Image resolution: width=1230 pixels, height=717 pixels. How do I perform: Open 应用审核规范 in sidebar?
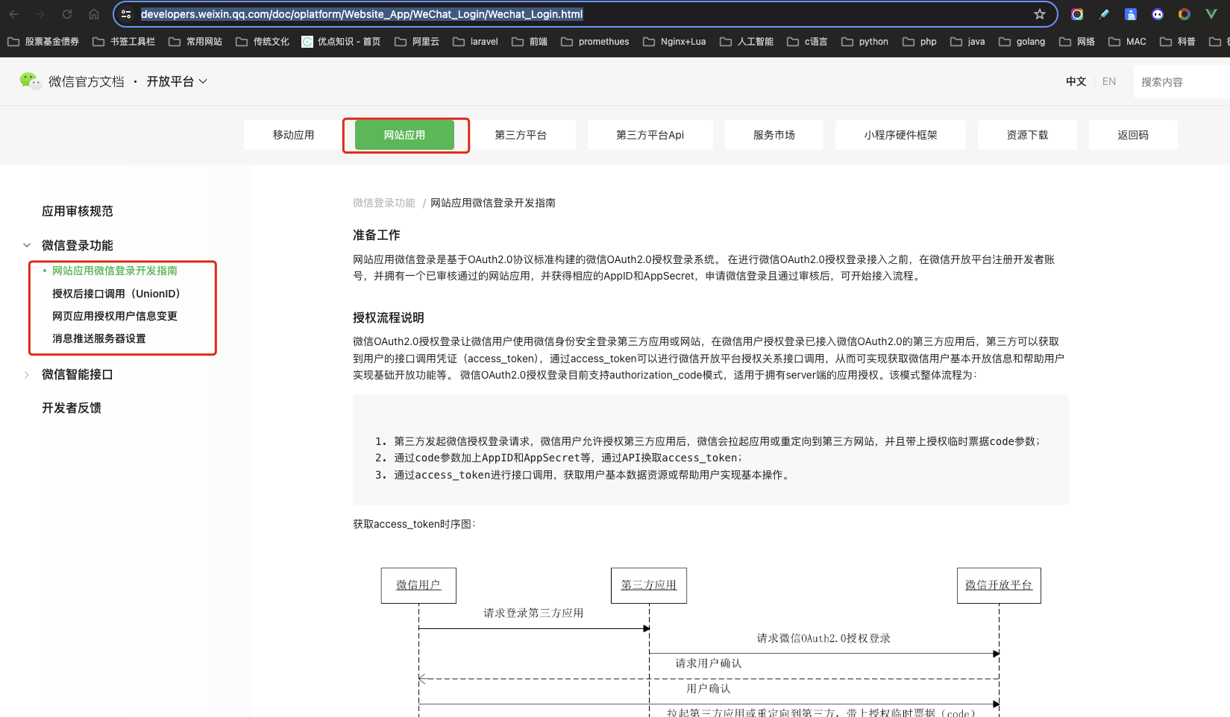pyautogui.click(x=78, y=211)
